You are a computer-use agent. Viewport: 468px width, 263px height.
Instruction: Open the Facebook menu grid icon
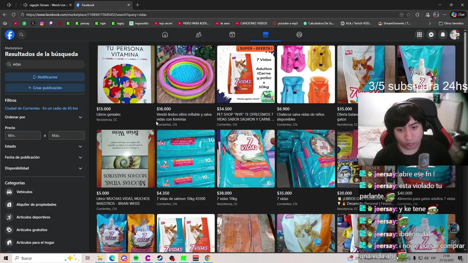point(419,35)
